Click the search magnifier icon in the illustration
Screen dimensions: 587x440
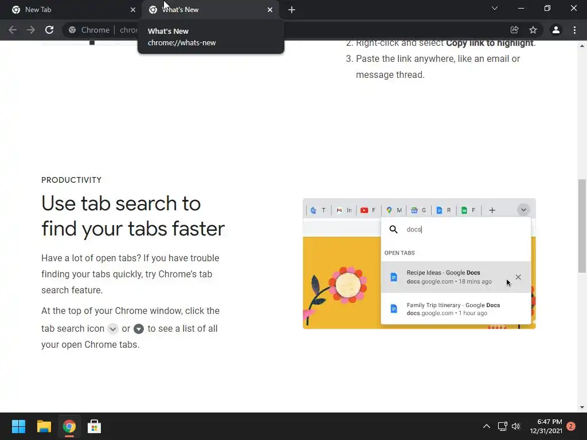pyautogui.click(x=393, y=229)
